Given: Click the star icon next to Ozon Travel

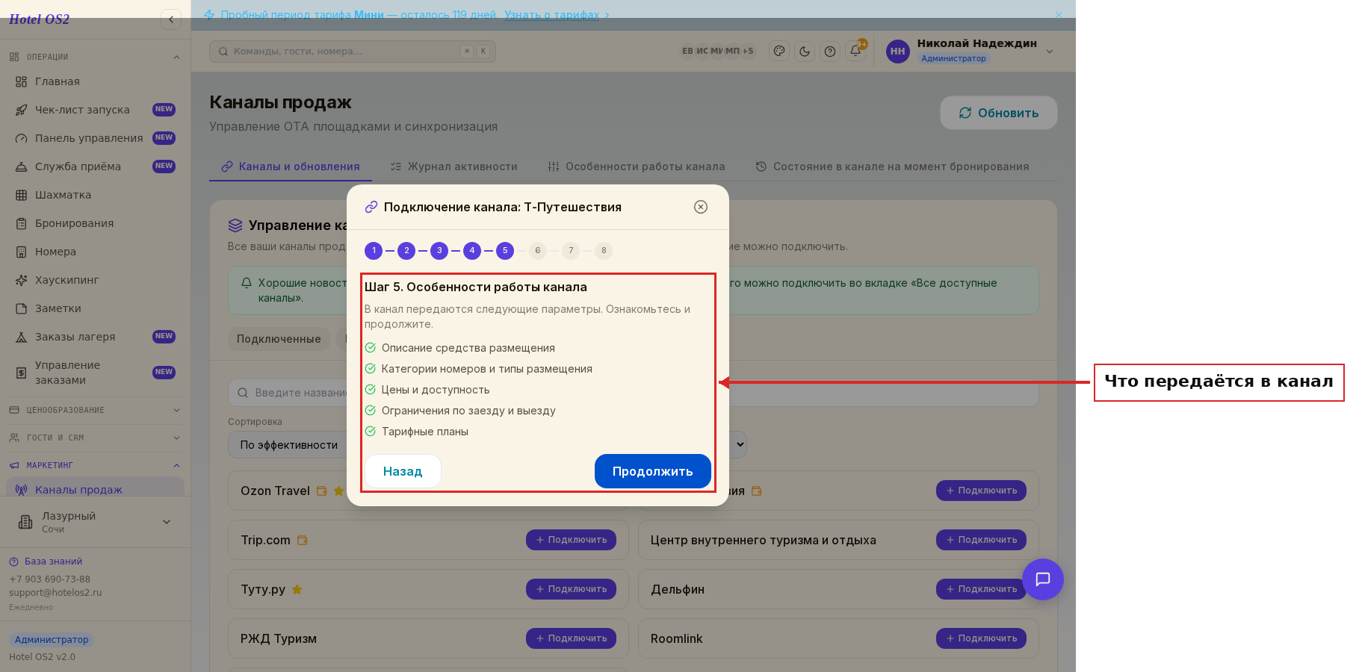Looking at the screenshot, I should coord(338,491).
